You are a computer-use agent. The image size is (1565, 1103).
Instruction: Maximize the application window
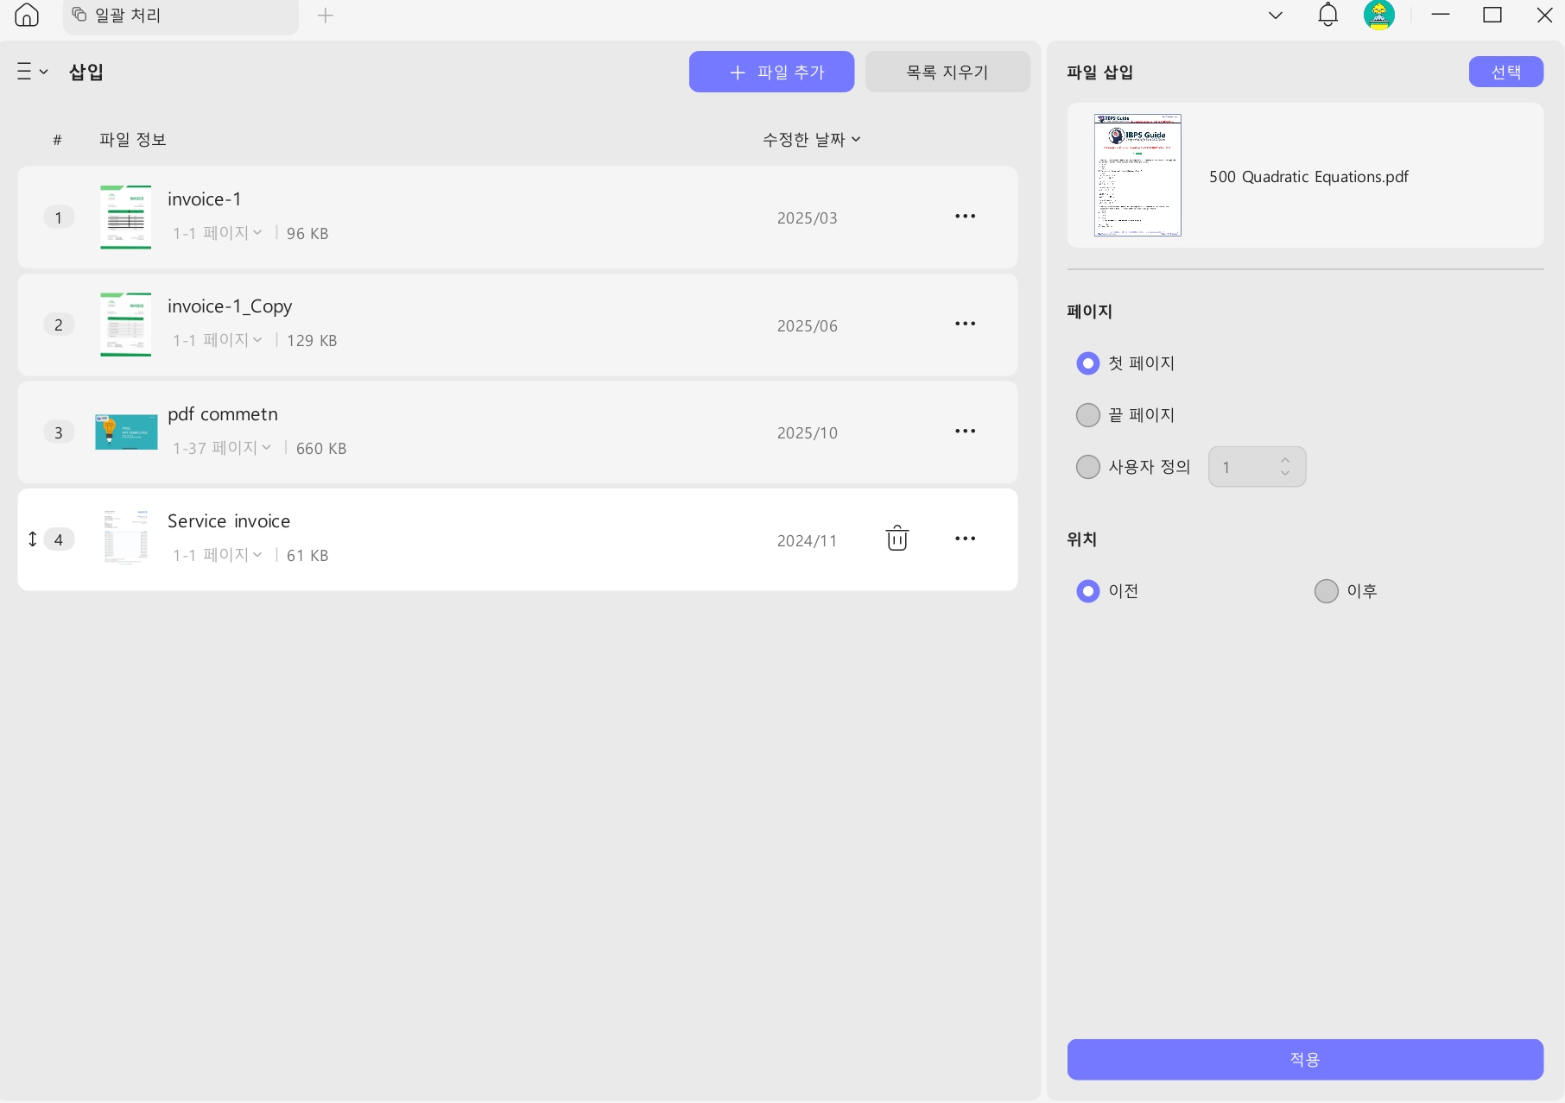[x=1492, y=15]
